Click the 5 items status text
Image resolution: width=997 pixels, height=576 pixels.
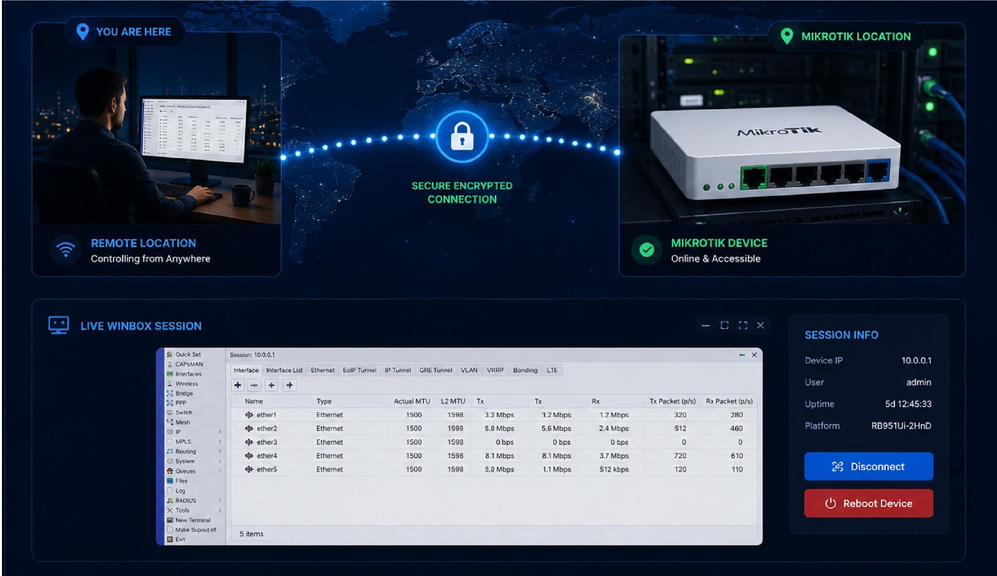251,534
